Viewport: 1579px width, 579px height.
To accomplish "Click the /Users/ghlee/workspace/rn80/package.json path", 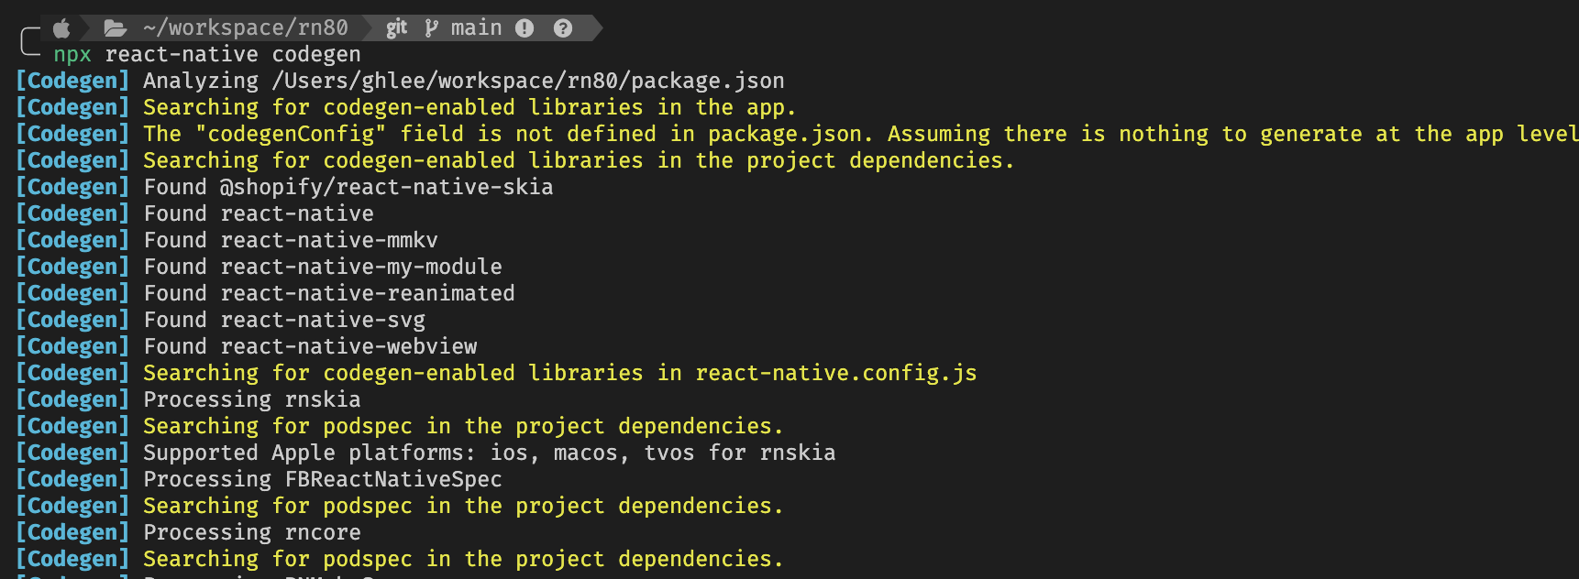I will (x=528, y=82).
